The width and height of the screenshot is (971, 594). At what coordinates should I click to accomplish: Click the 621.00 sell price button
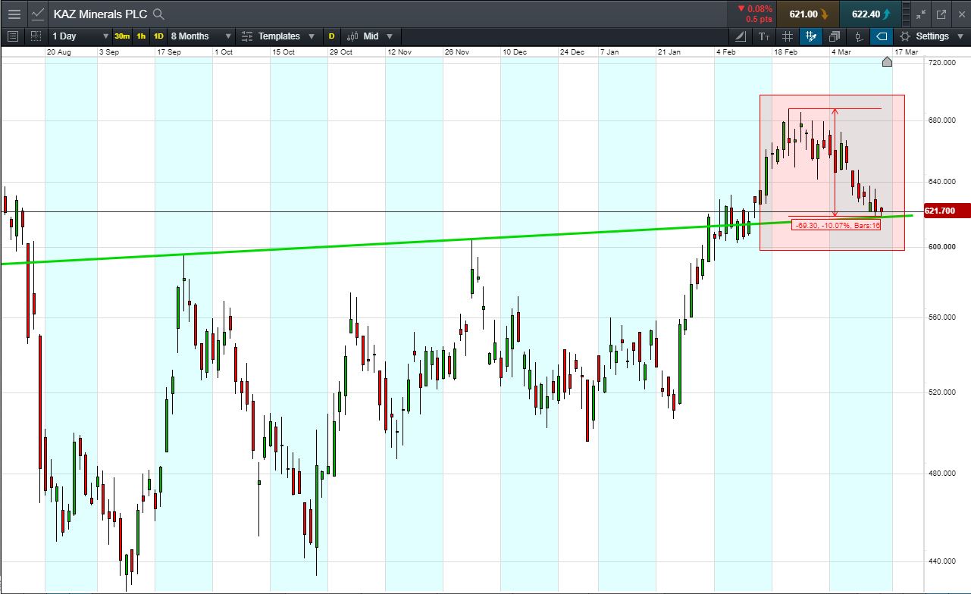coord(807,14)
